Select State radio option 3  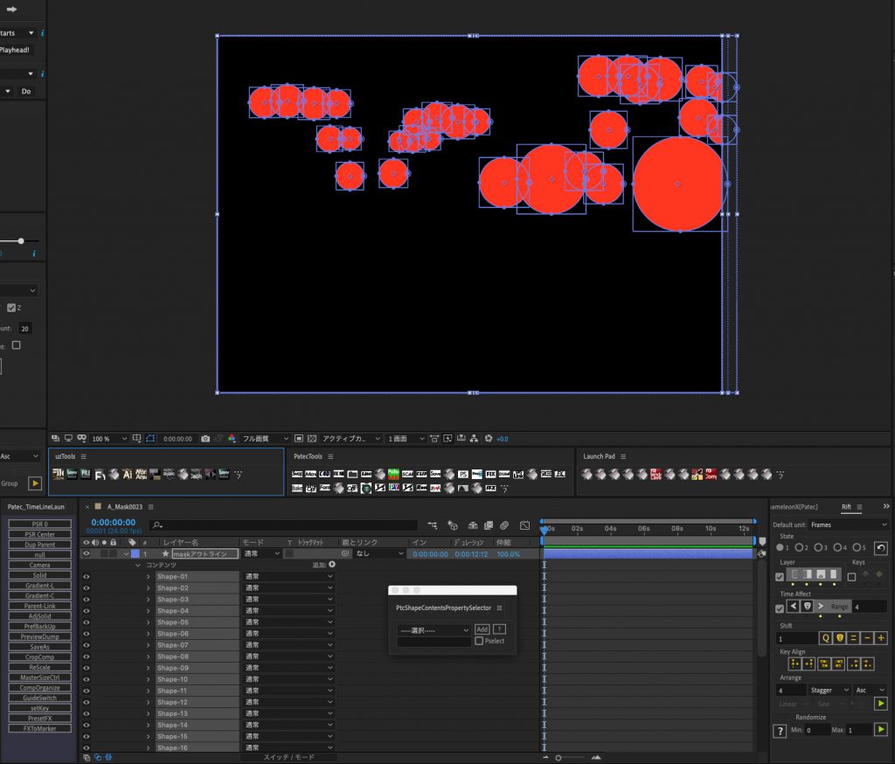pos(818,547)
